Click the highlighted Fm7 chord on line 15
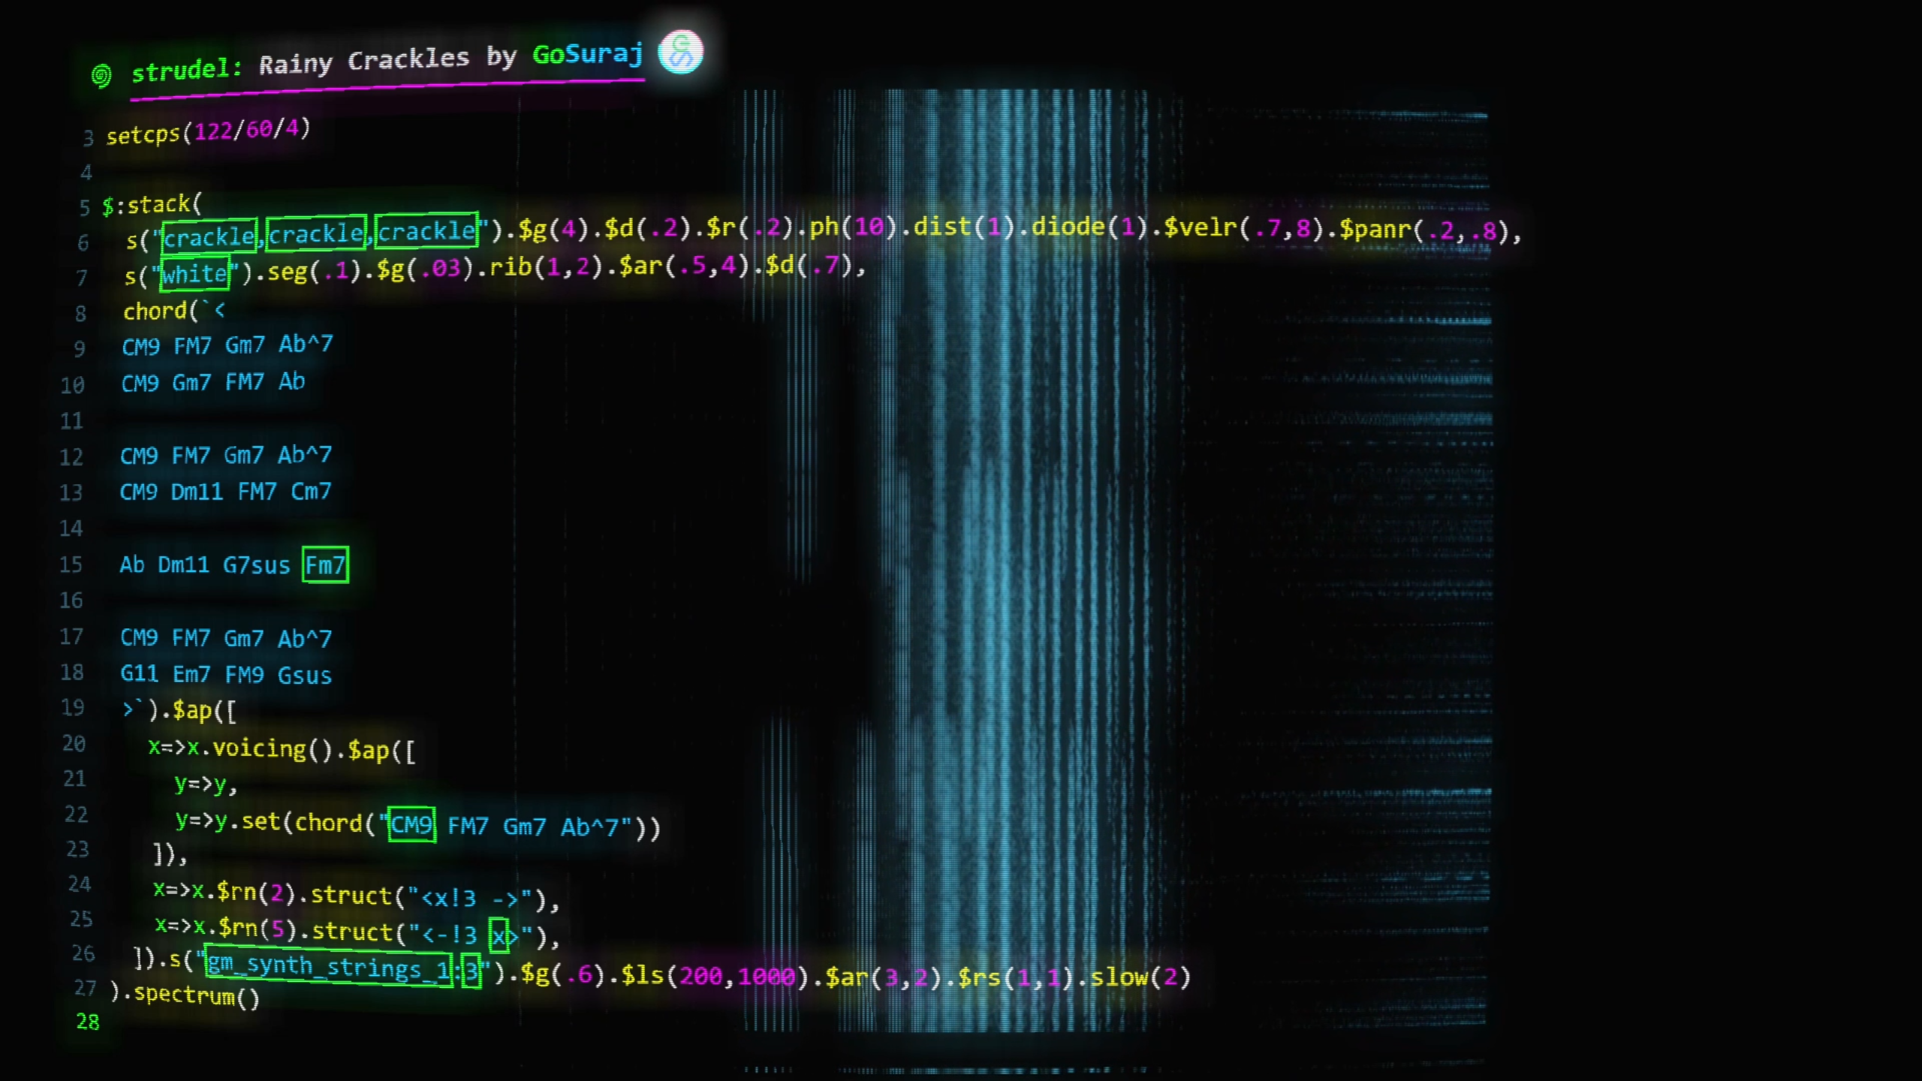The width and height of the screenshot is (1922, 1081). click(x=325, y=565)
